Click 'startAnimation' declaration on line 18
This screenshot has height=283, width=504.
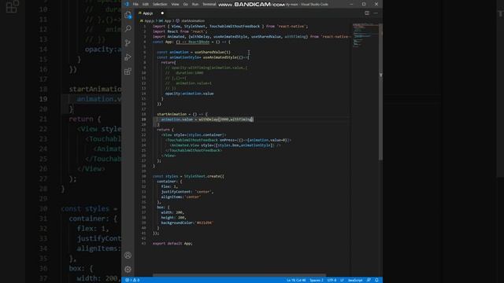tap(172, 114)
